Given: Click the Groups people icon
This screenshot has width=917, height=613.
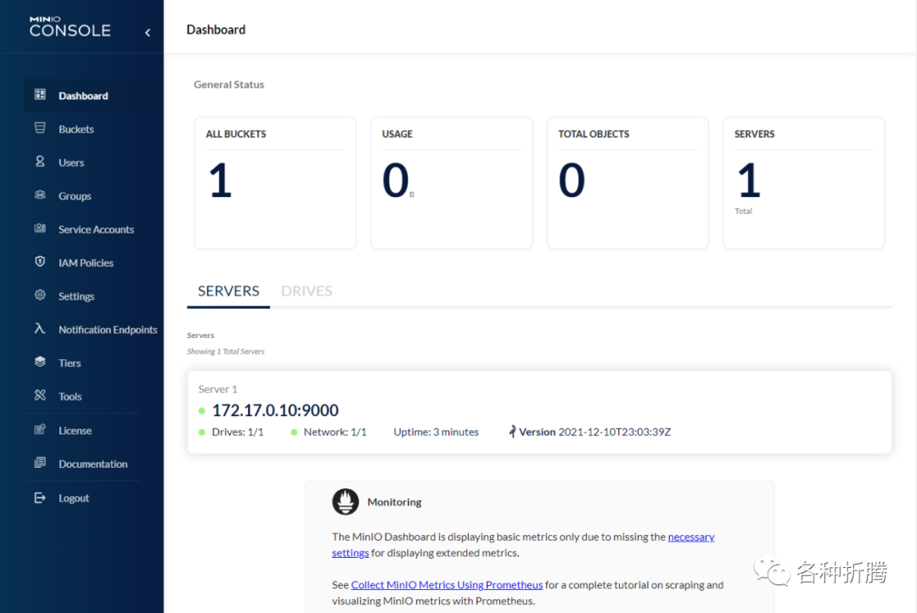Looking at the screenshot, I should point(40,194).
